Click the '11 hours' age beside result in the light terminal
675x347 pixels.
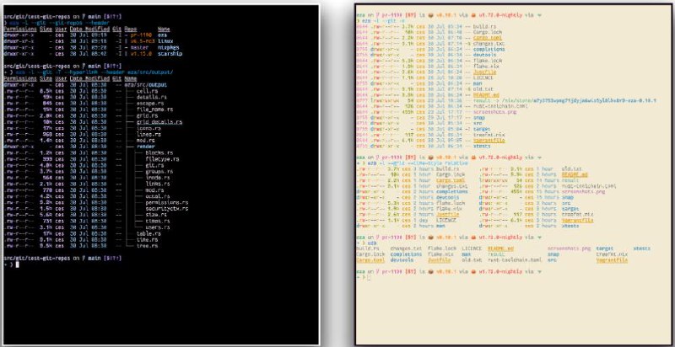(x=547, y=180)
